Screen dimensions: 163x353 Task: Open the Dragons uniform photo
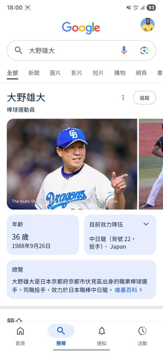[72, 164]
